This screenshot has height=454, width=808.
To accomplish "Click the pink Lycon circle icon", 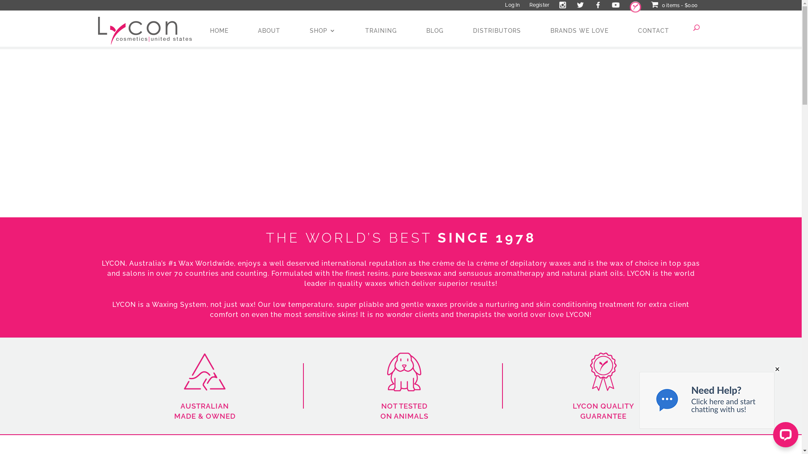I will click(635, 7).
